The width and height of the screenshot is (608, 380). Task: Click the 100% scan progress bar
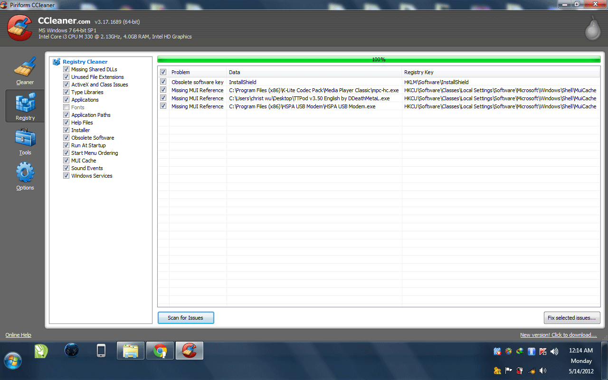click(379, 59)
